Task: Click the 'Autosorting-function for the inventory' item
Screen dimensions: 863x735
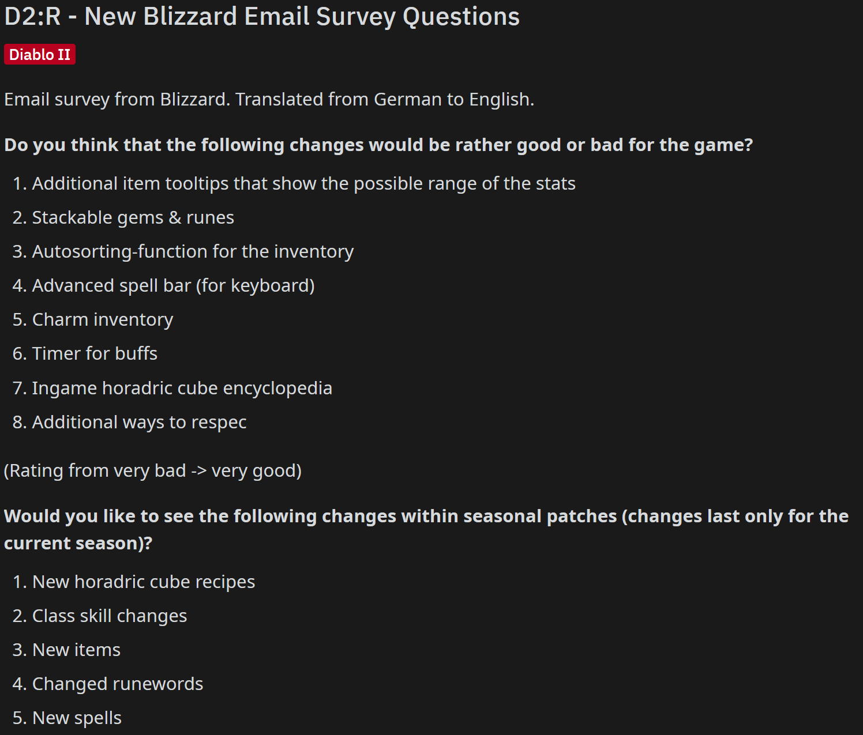Action: [x=193, y=252]
